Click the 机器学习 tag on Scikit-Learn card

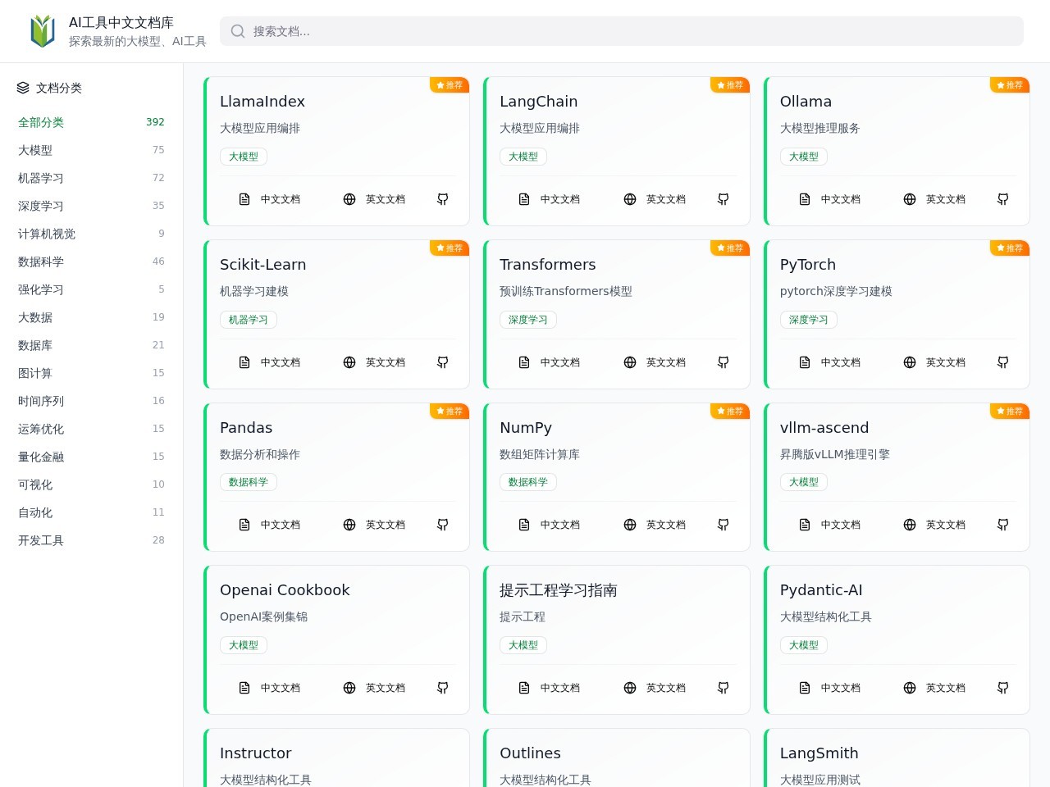(x=249, y=320)
